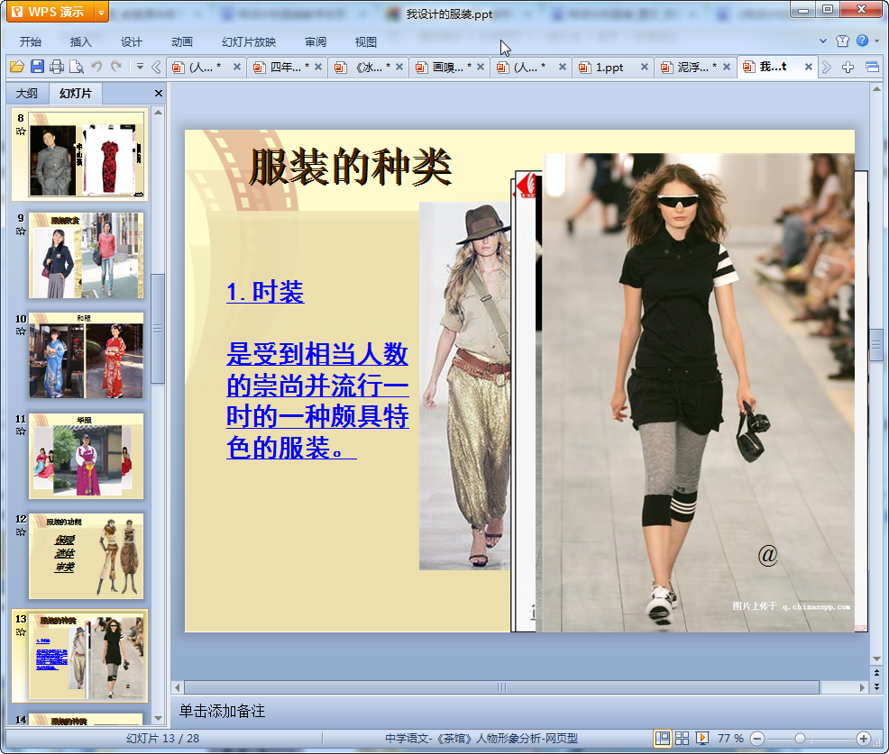Viewport: 889px width, 754px height.
Task: Show previous document tabs with left chevron
Action: click(x=156, y=68)
